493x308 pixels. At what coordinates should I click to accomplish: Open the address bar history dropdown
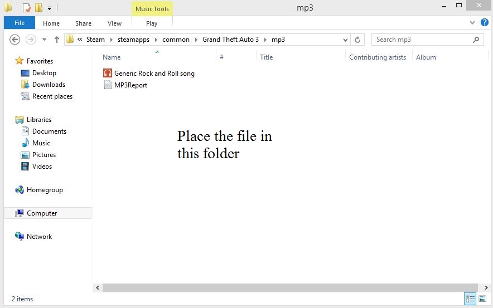tap(345, 40)
